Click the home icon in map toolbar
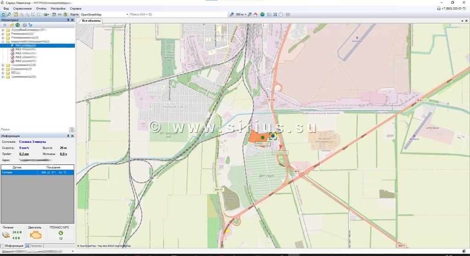The height and width of the screenshot is (256, 470). 255,15
